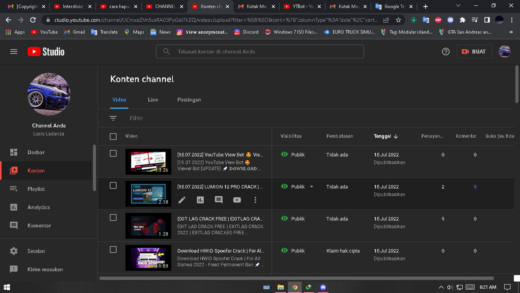Click the Komentar column header

pos(466,136)
